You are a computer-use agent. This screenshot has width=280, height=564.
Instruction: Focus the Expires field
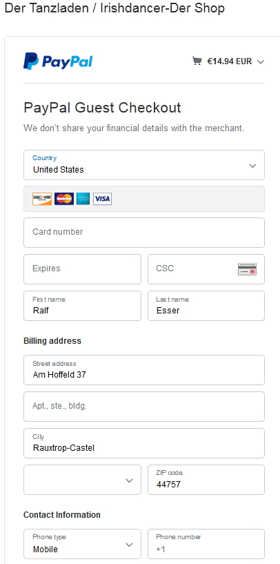[x=82, y=269]
